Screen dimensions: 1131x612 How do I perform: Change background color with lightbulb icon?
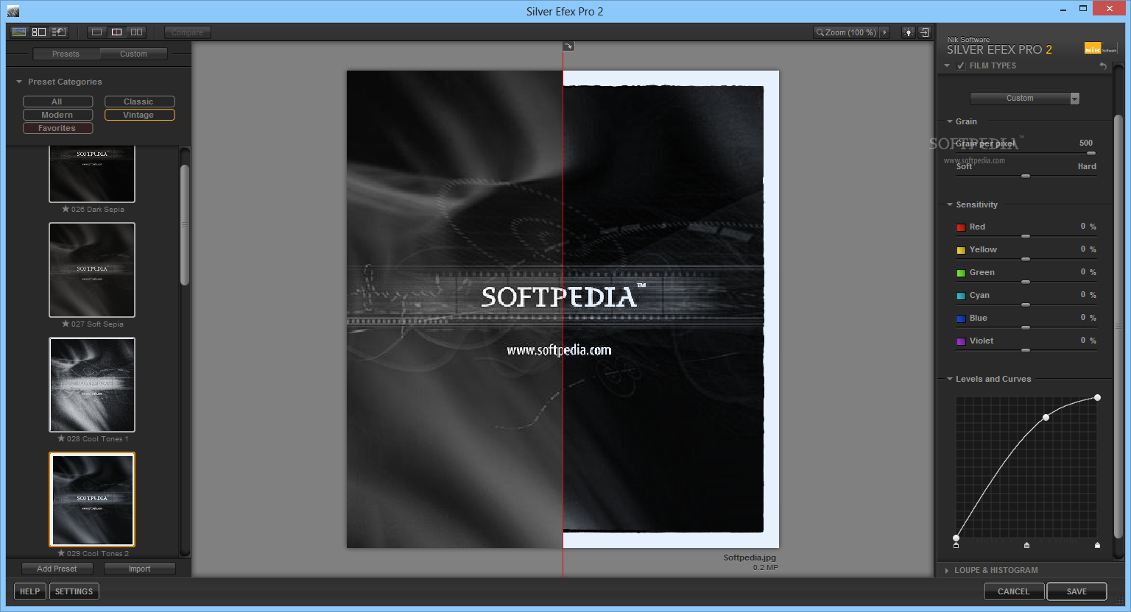click(x=909, y=32)
